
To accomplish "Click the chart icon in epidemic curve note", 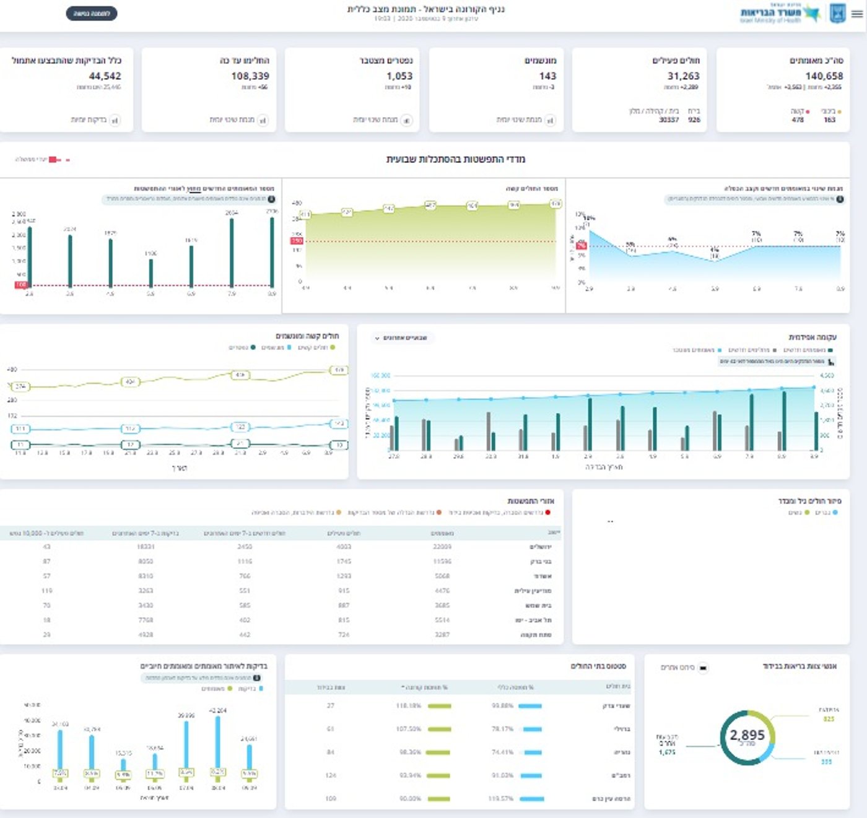I will point(830,362).
